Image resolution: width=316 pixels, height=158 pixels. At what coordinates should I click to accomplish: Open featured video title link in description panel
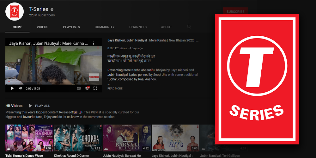tap(153, 40)
